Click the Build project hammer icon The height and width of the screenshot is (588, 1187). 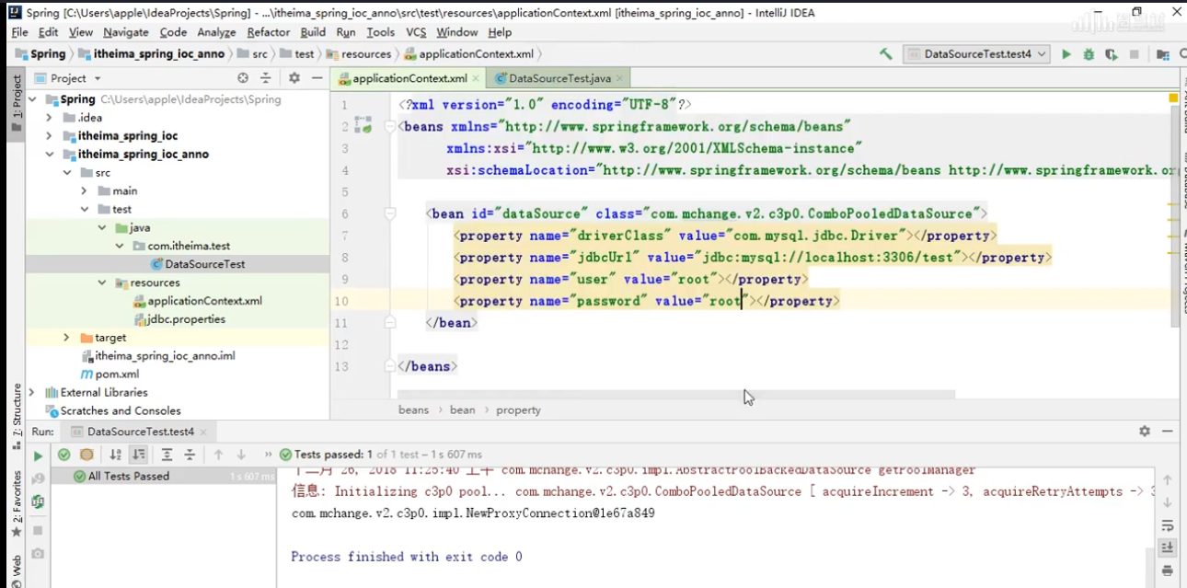point(885,54)
